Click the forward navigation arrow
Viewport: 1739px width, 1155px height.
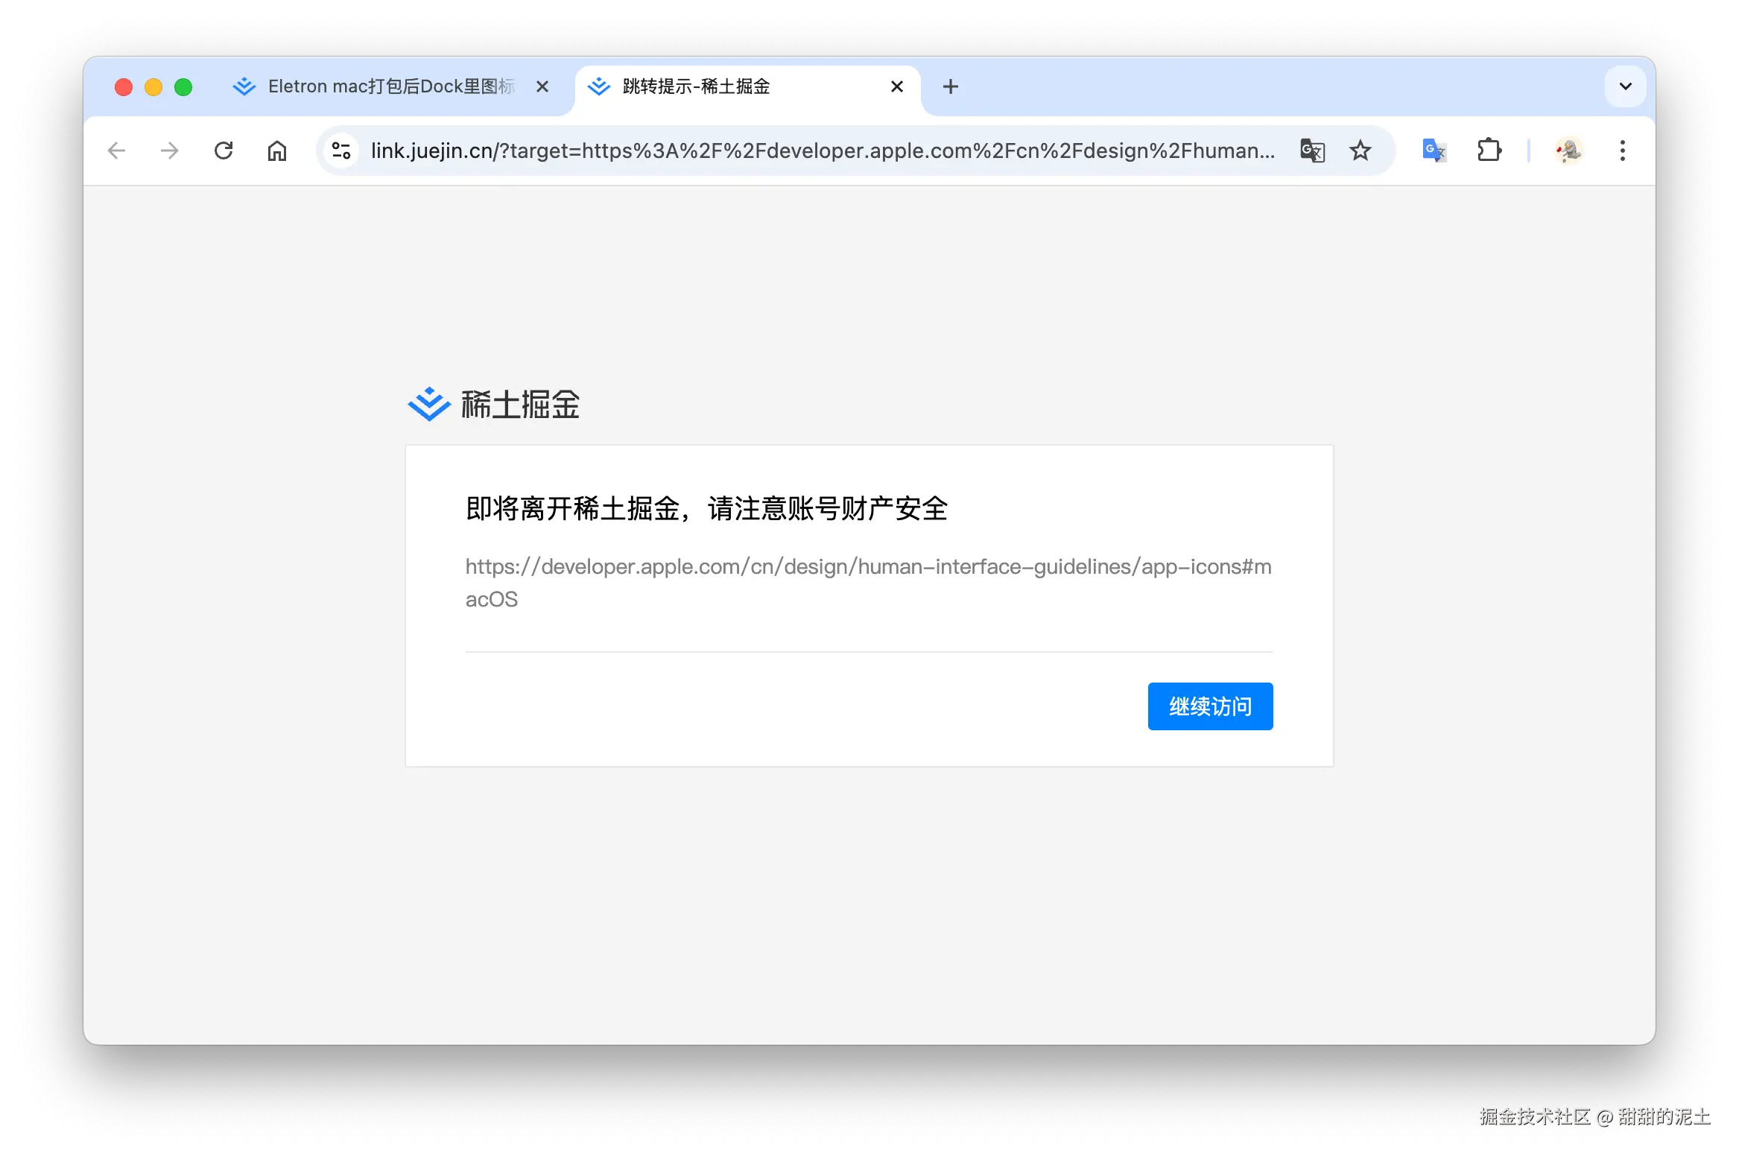[x=170, y=151]
